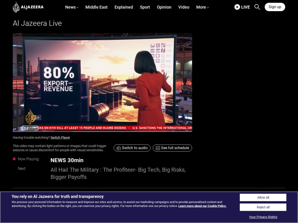
Task: Click the Al Jazeera logo
Action: click(28, 7)
